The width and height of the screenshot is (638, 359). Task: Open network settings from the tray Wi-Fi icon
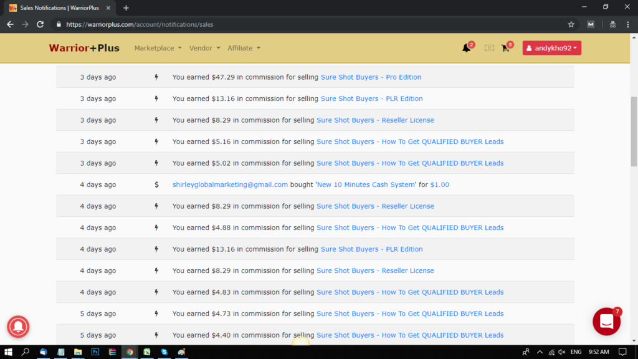point(551,352)
